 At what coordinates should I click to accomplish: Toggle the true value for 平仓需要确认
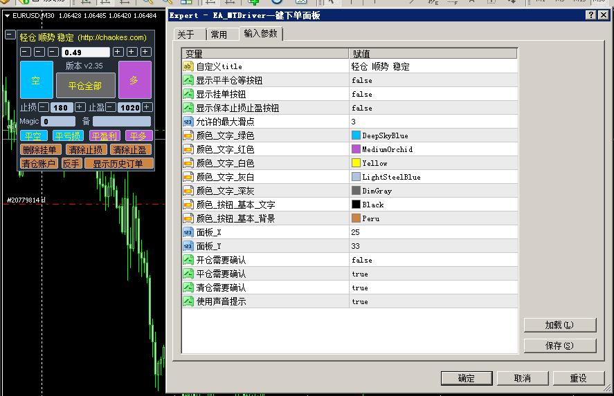(x=360, y=274)
